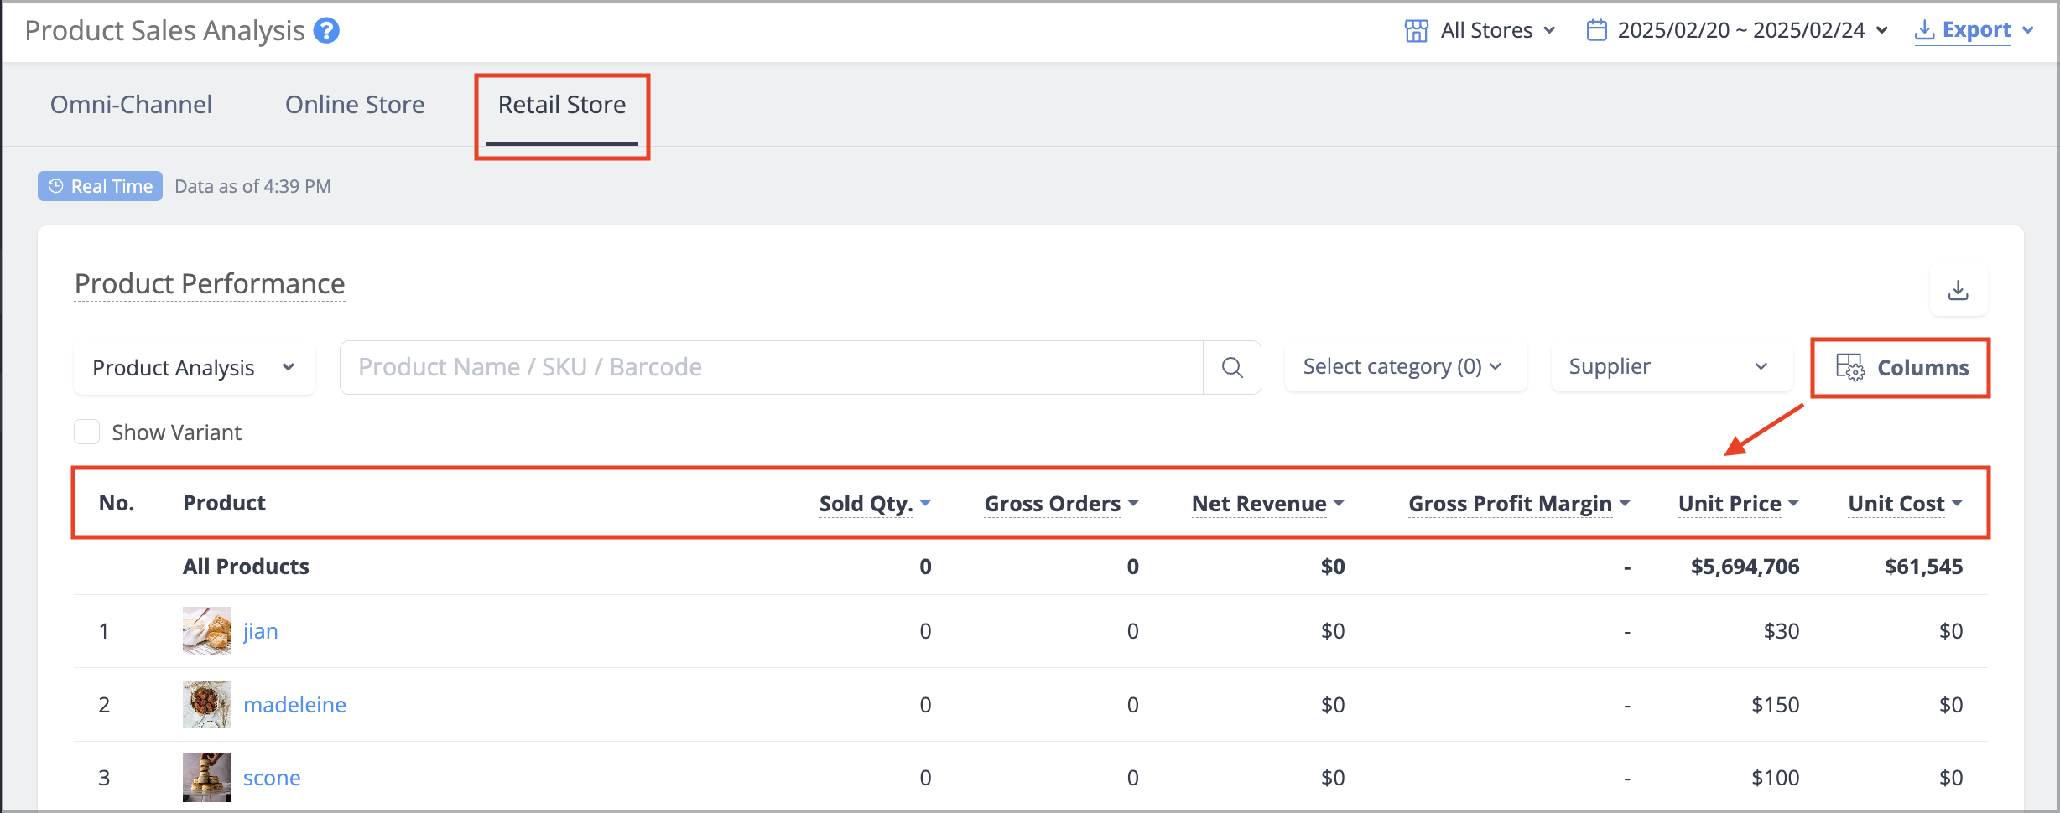Open the Product Analysis dropdown

[x=195, y=367]
